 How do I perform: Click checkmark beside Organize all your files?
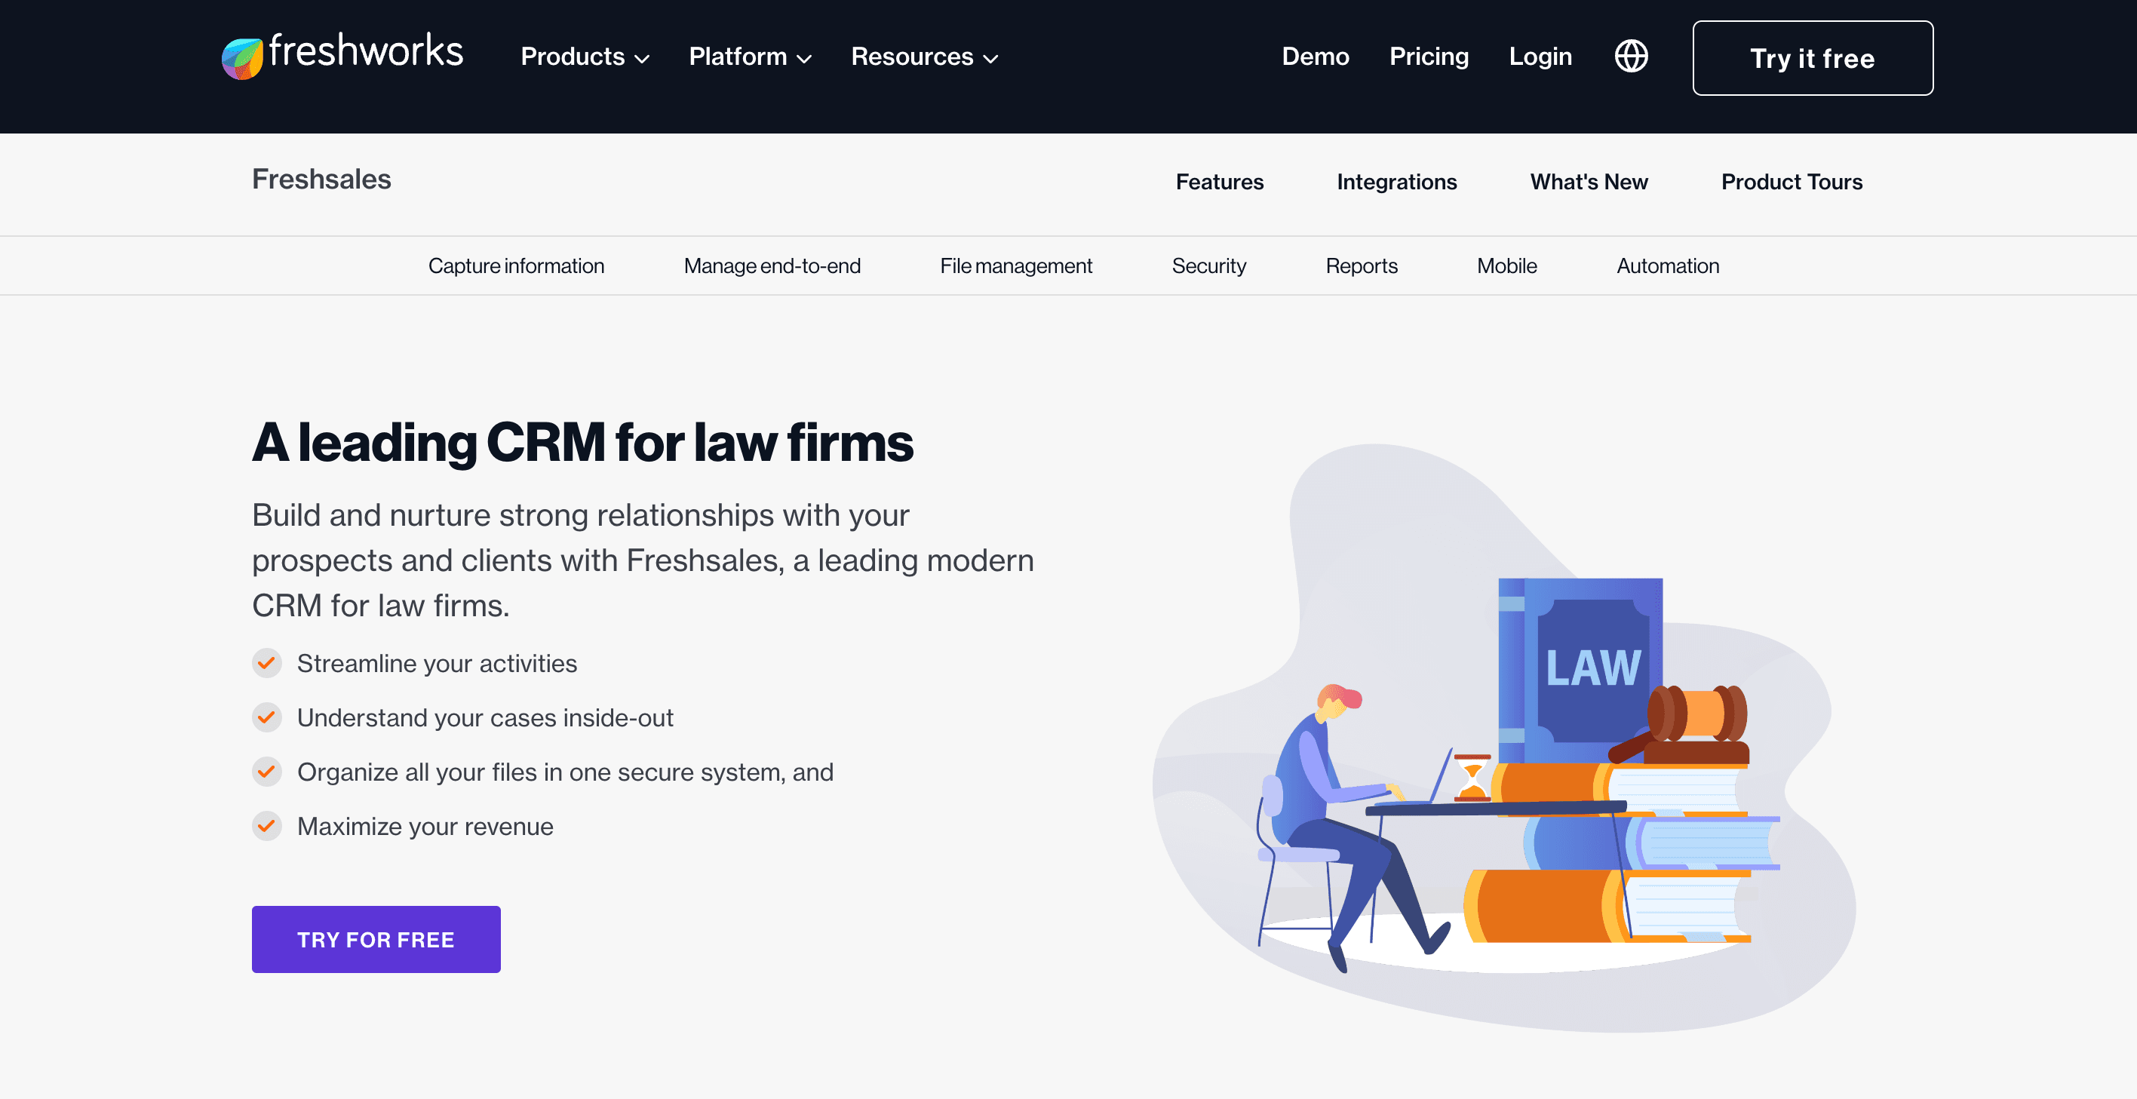pyautogui.click(x=266, y=772)
